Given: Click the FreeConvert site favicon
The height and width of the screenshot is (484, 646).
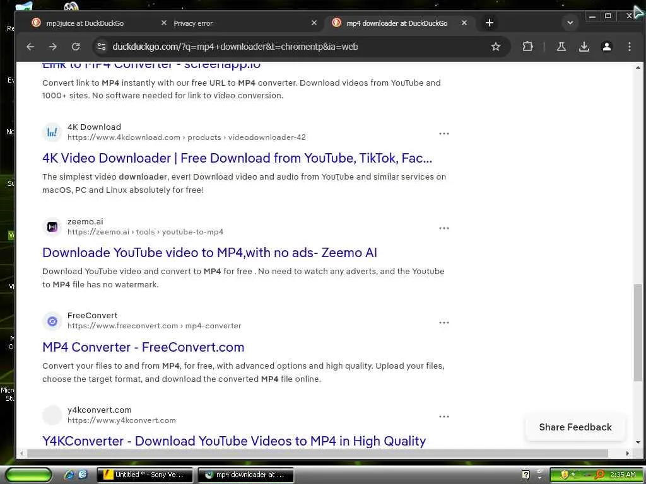Looking at the screenshot, I should pyautogui.click(x=52, y=321).
